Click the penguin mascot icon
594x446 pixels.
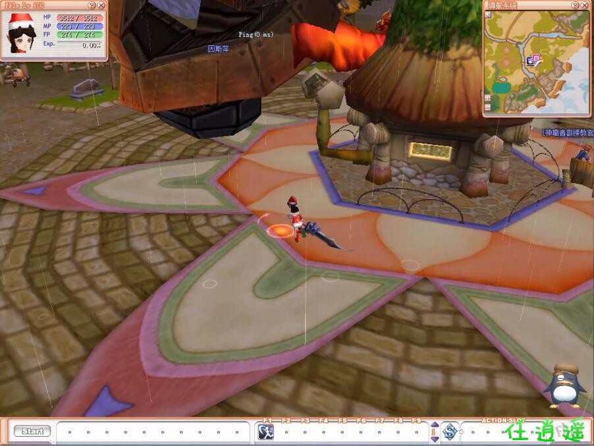tap(565, 386)
